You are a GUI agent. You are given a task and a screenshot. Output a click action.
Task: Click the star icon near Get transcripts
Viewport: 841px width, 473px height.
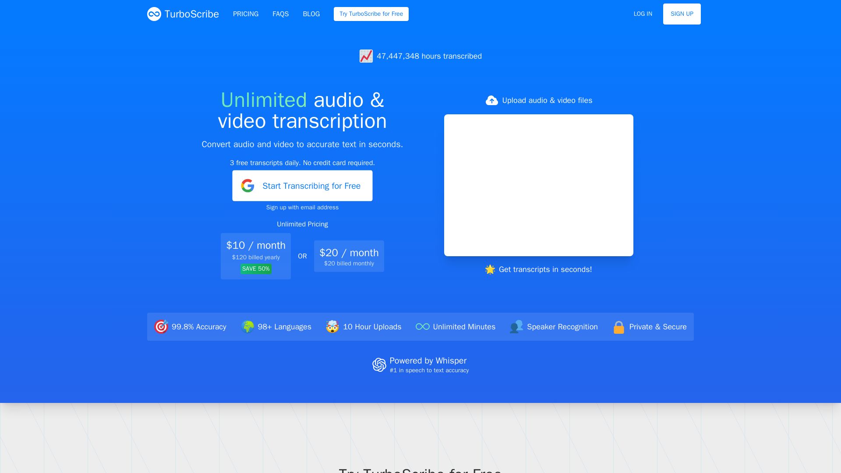pyautogui.click(x=490, y=269)
